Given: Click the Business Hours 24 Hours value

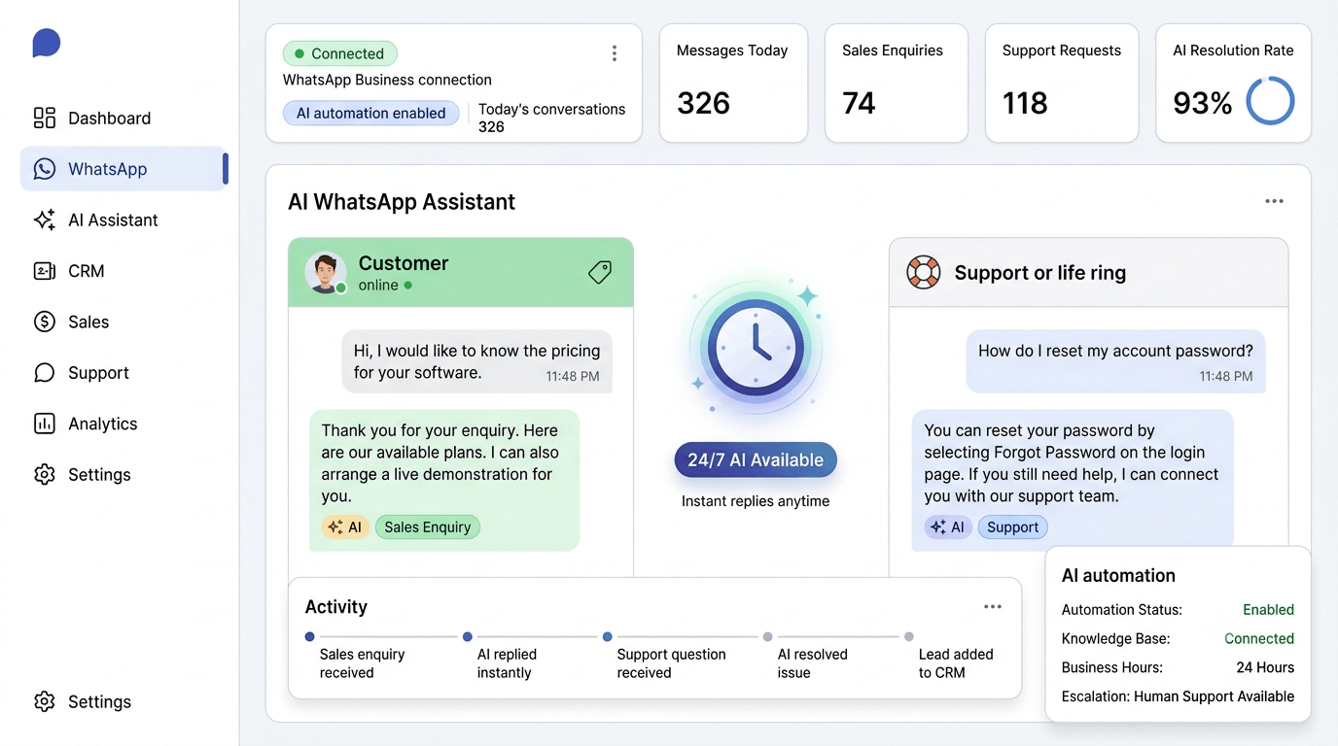Looking at the screenshot, I should tap(1265, 667).
